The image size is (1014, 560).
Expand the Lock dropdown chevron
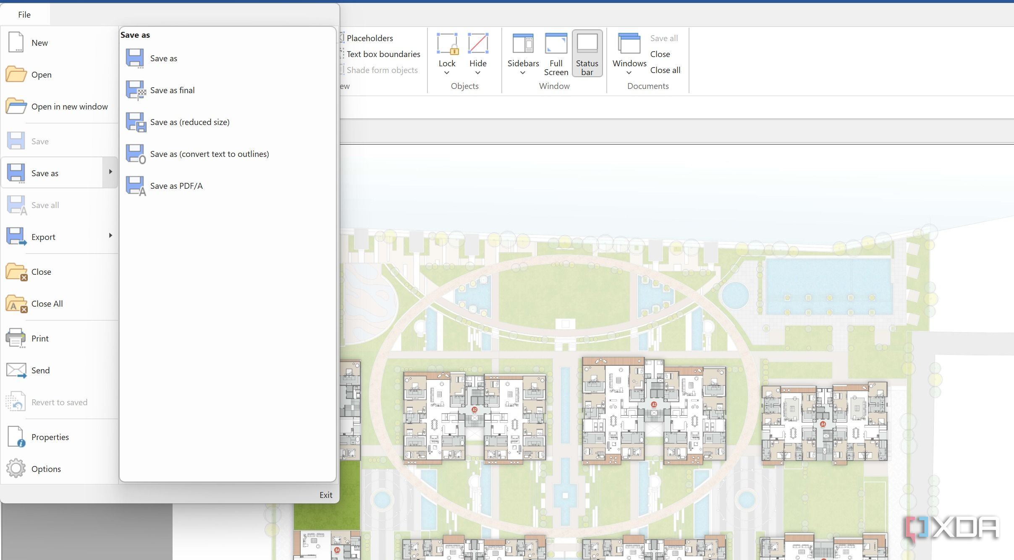click(x=447, y=73)
